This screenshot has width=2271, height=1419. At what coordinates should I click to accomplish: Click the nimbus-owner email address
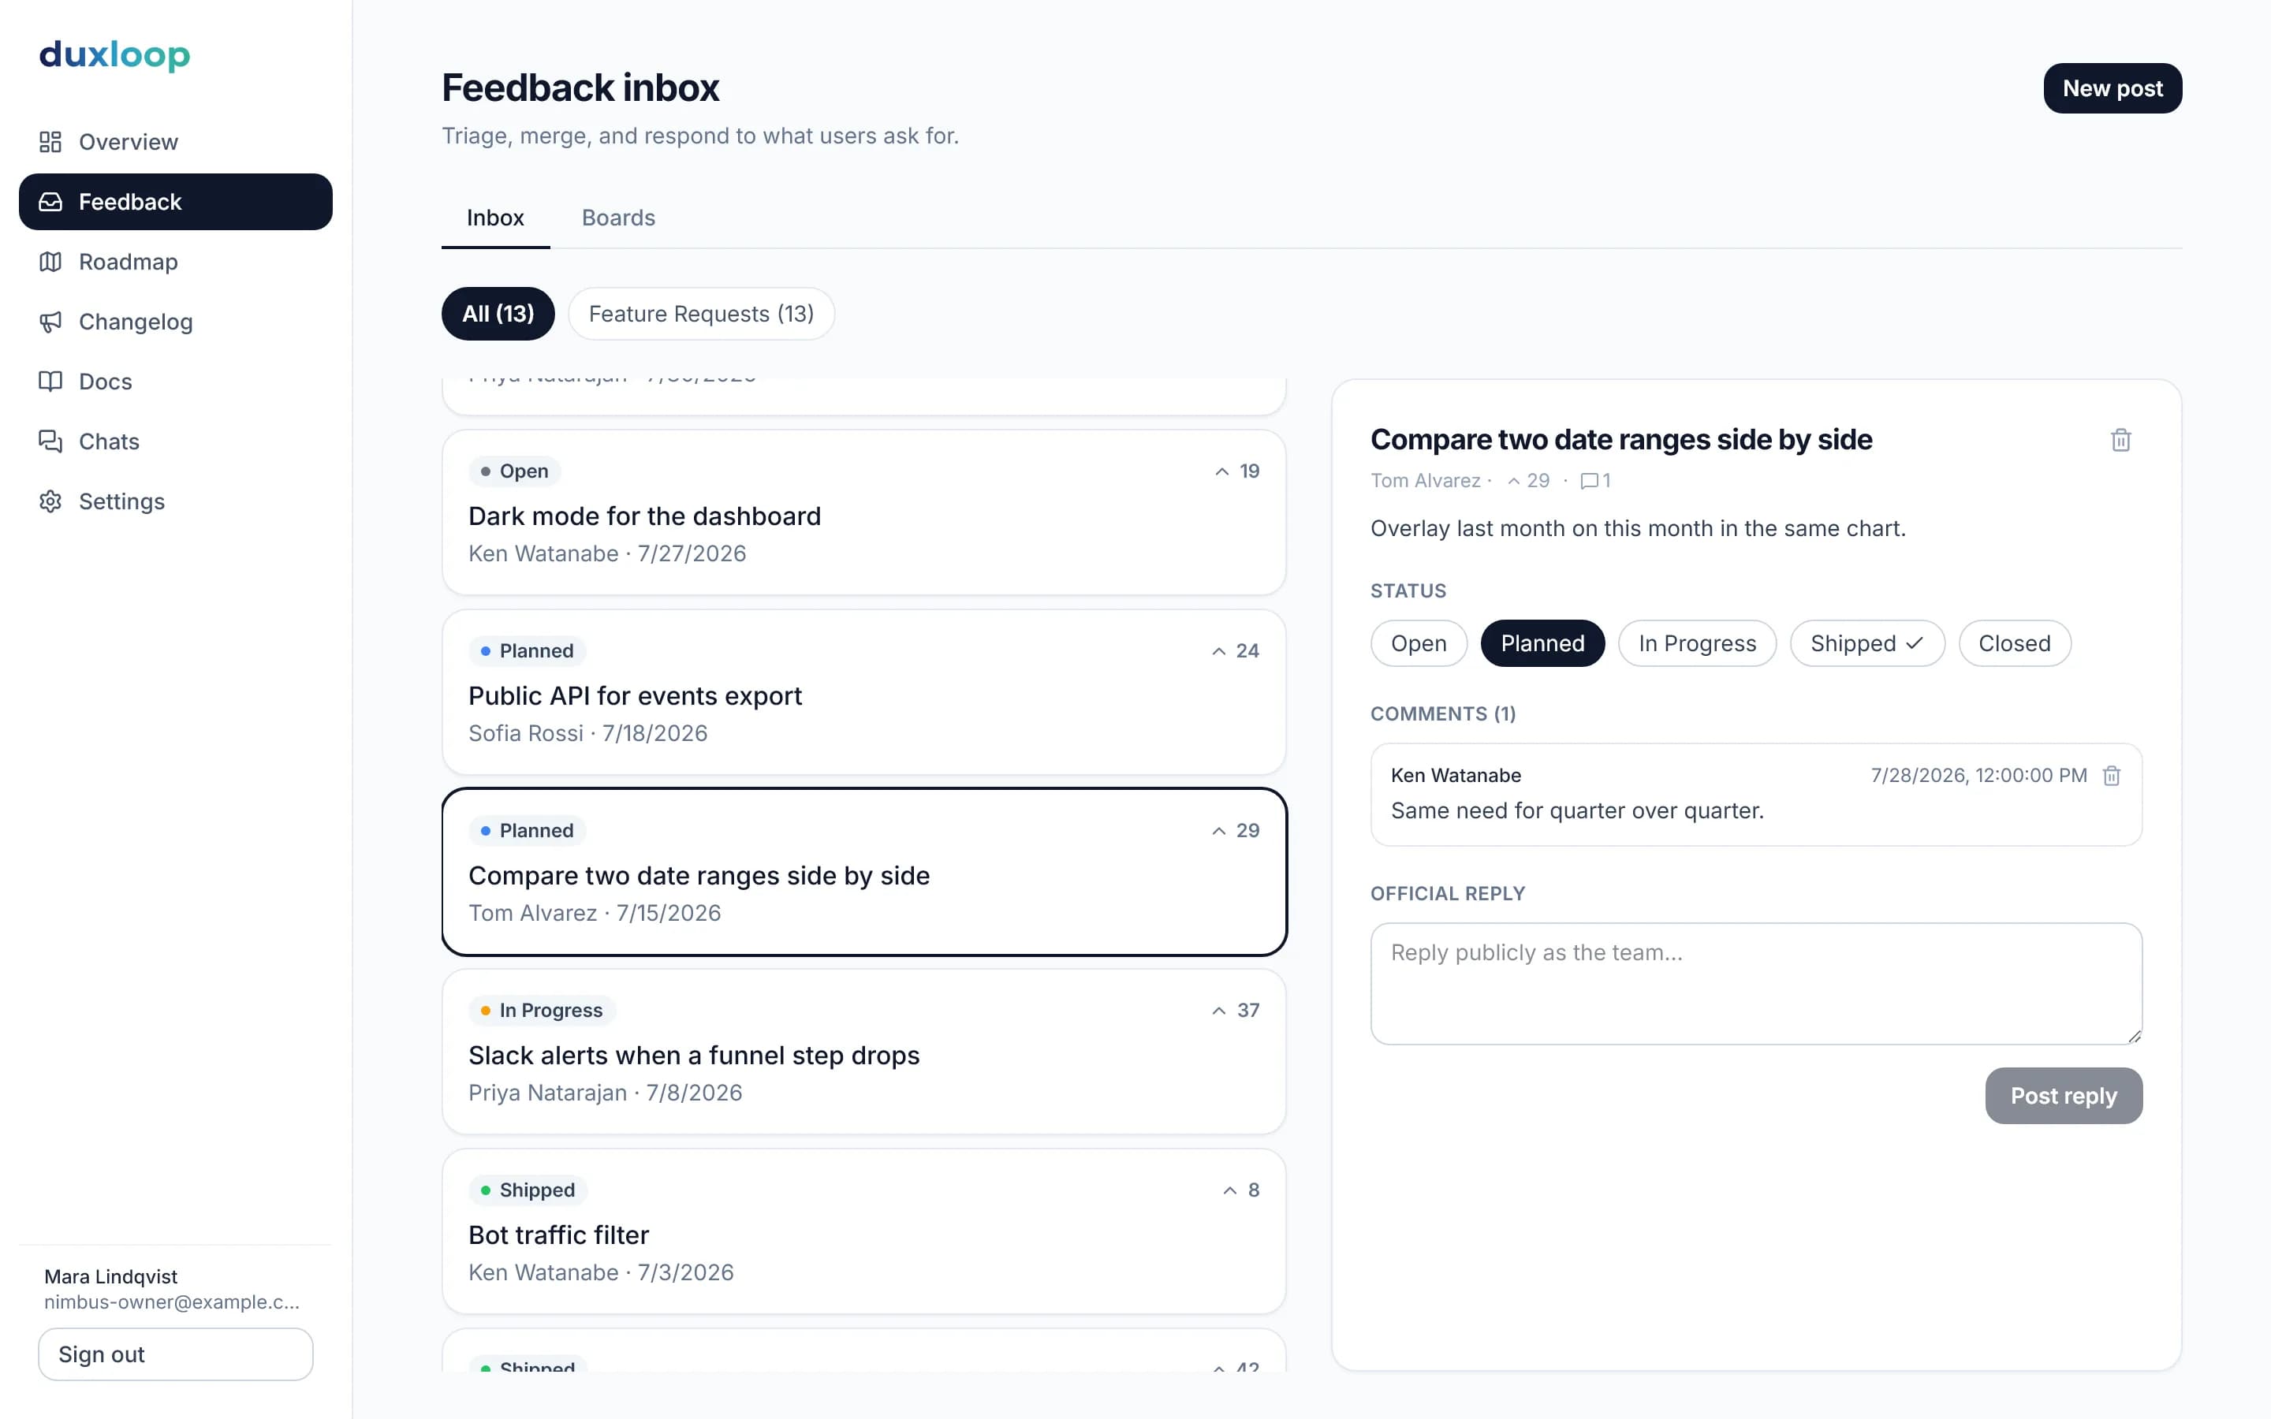tap(172, 1302)
